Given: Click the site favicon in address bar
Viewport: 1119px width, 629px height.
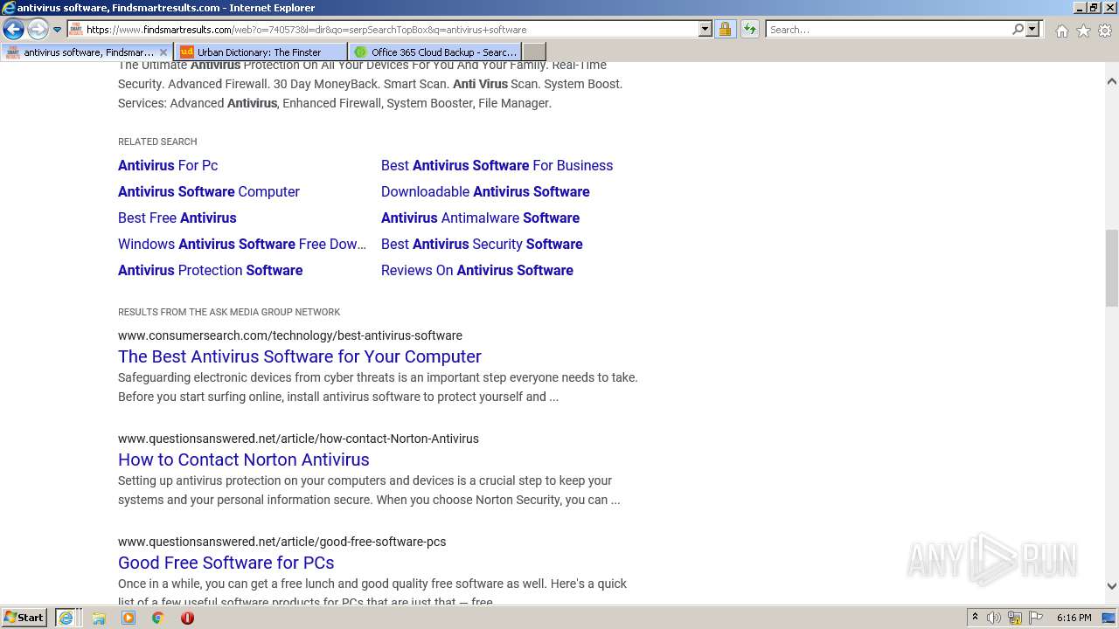Looking at the screenshot, I should [x=76, y=30].
